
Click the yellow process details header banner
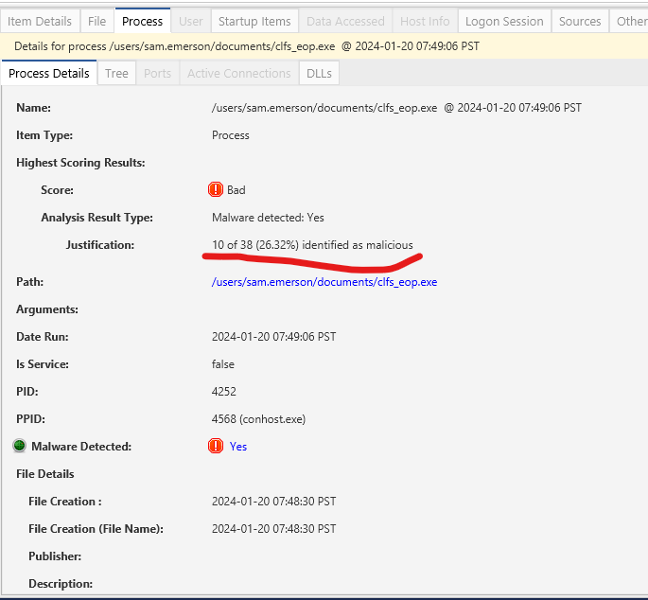coord(324,45)
